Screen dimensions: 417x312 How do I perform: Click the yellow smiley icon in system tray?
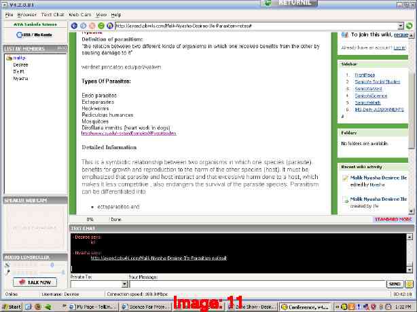pos(344,307)
